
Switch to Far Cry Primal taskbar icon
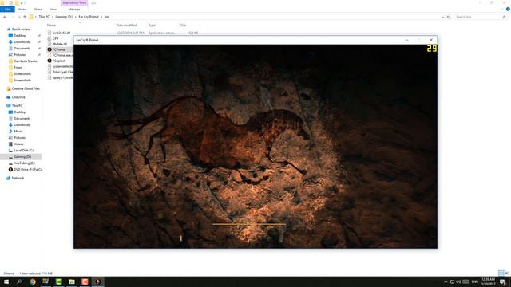point(97,281)
